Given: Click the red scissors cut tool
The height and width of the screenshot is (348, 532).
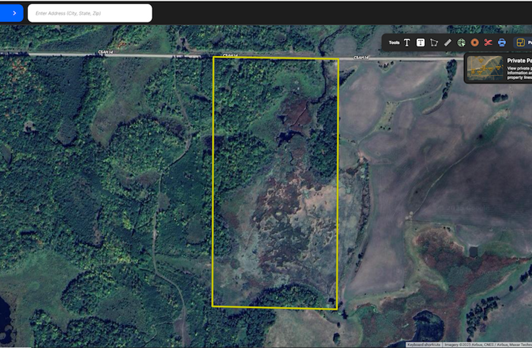Looking at the screenshot, I should (x=488, y=43).
